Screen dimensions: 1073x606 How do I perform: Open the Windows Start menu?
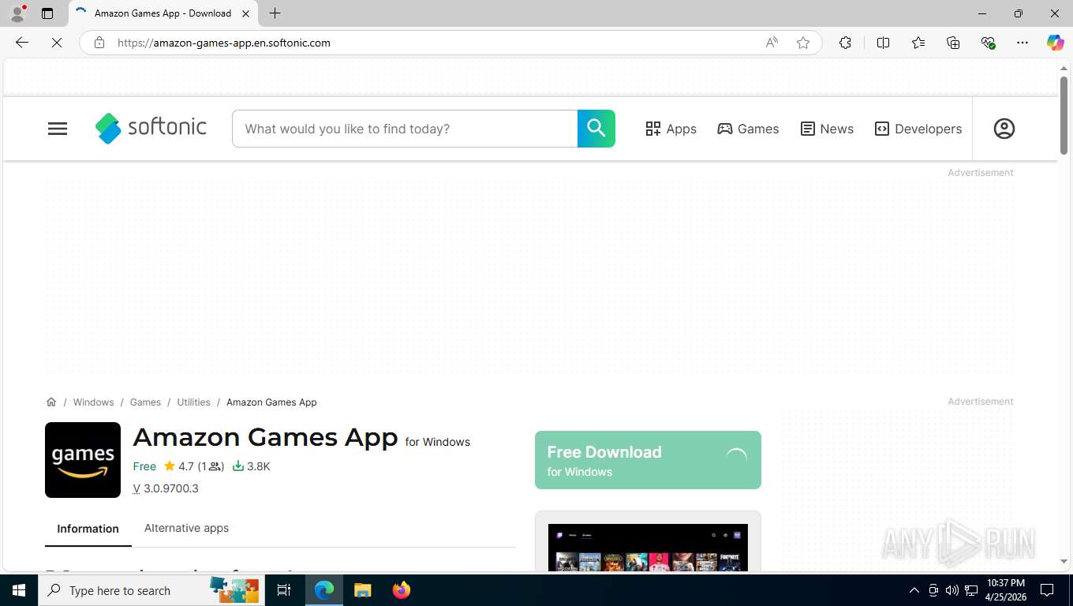point(19,590)
